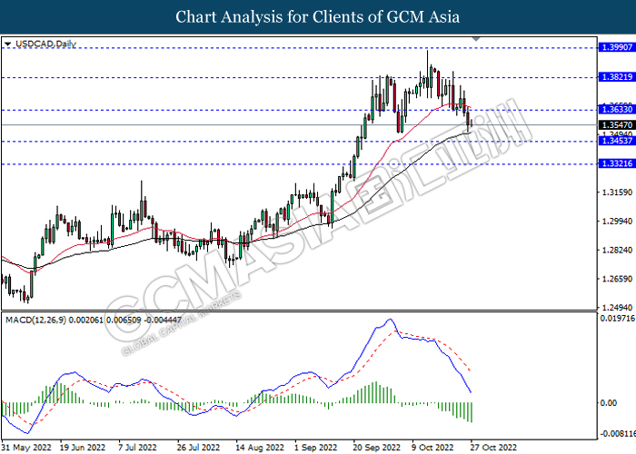Viewport: 636px width, 454px height.
Task: Click the 20 Sep 2022 date marker
Action: pos(376,448)
